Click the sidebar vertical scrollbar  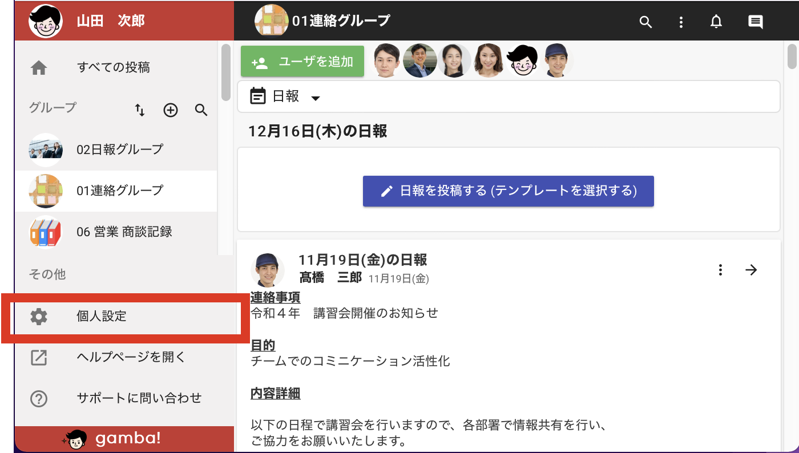(226, 72)
